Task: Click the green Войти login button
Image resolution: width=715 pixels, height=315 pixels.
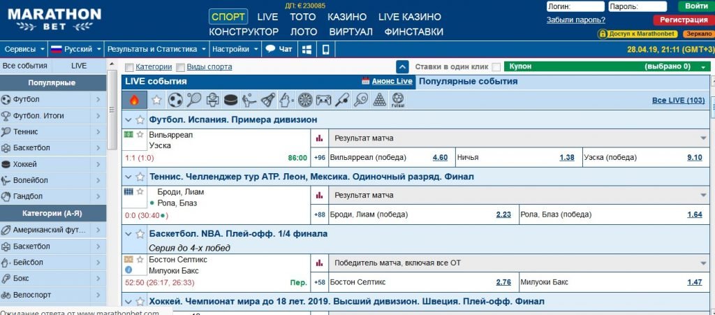Action: [696, 6]
